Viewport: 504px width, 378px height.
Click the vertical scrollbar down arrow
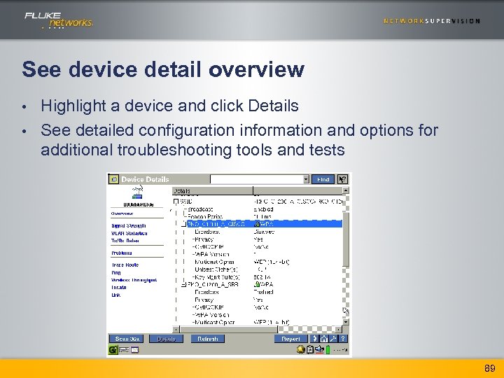pyautogui.click(x=346, y=322)
